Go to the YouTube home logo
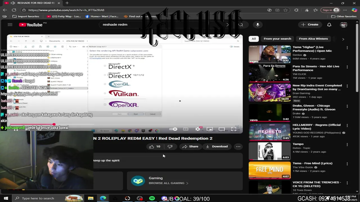Screen dimensions: 360x202 (31, 25)
